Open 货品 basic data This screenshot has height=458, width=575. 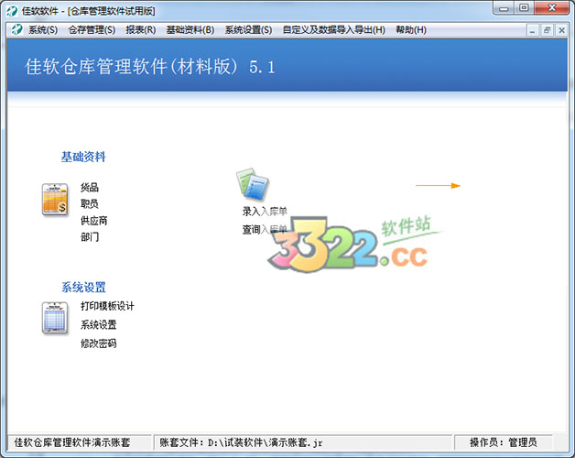tap(90, 188)
